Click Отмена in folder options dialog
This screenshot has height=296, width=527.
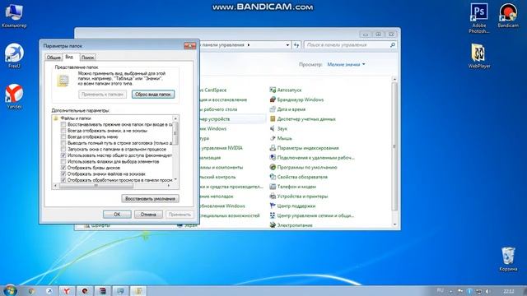(x=148, y=214)
